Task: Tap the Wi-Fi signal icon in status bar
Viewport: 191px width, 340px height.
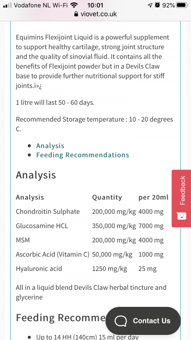Action: click(x=74, y=5)
